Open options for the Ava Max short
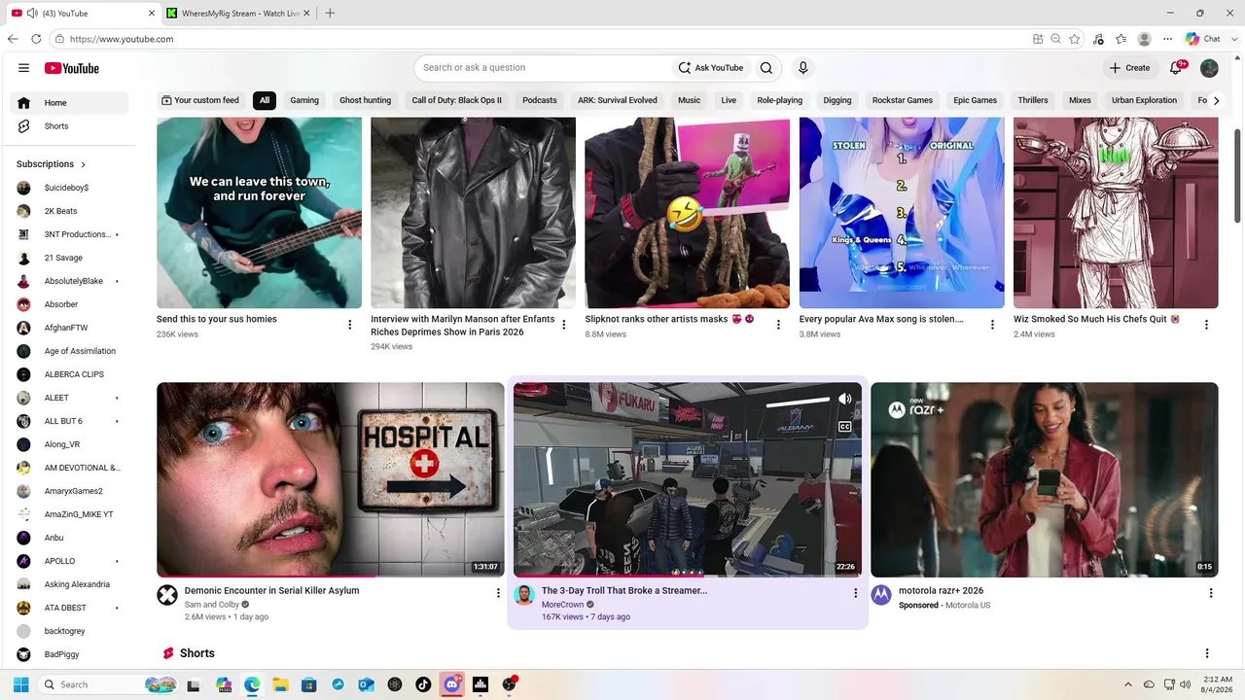 [991, 325]
